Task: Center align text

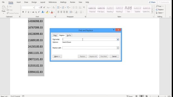Action: pos(61,12)
